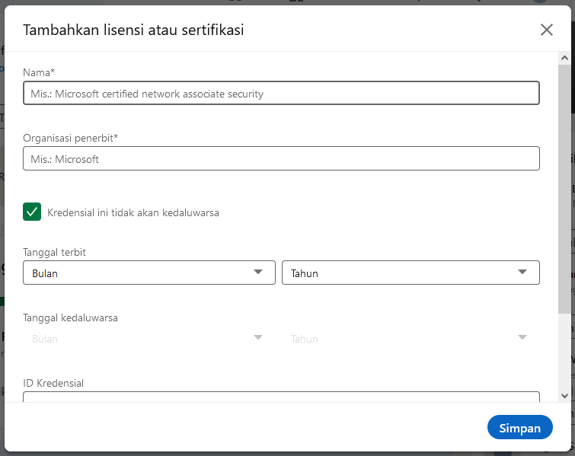Click into the ID Kredensial field
Screen dimensions: 575x456
coord(281,397)
